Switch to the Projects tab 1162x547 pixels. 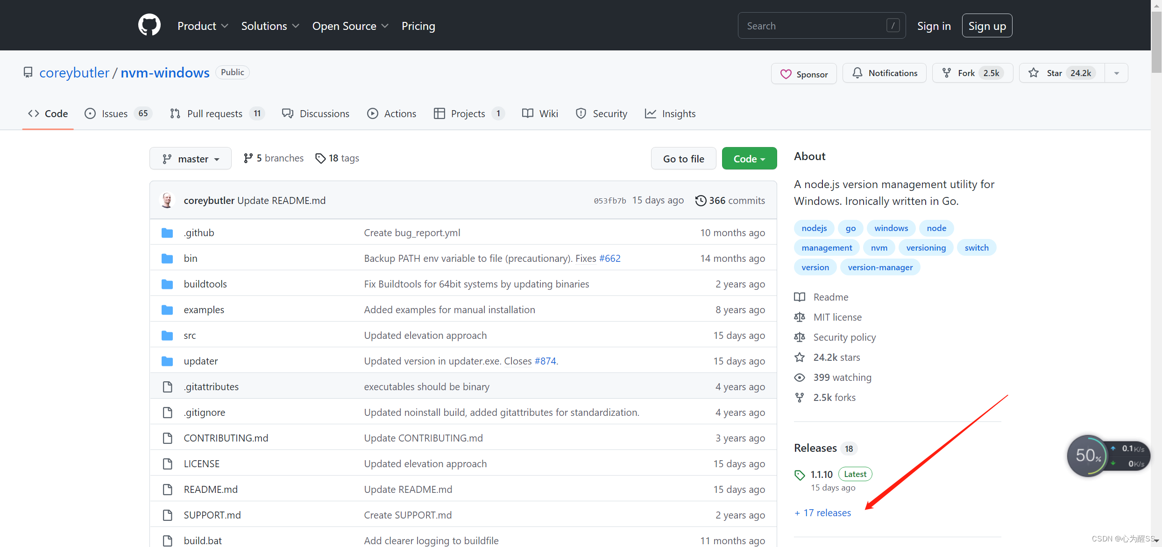tap(469, 113)
